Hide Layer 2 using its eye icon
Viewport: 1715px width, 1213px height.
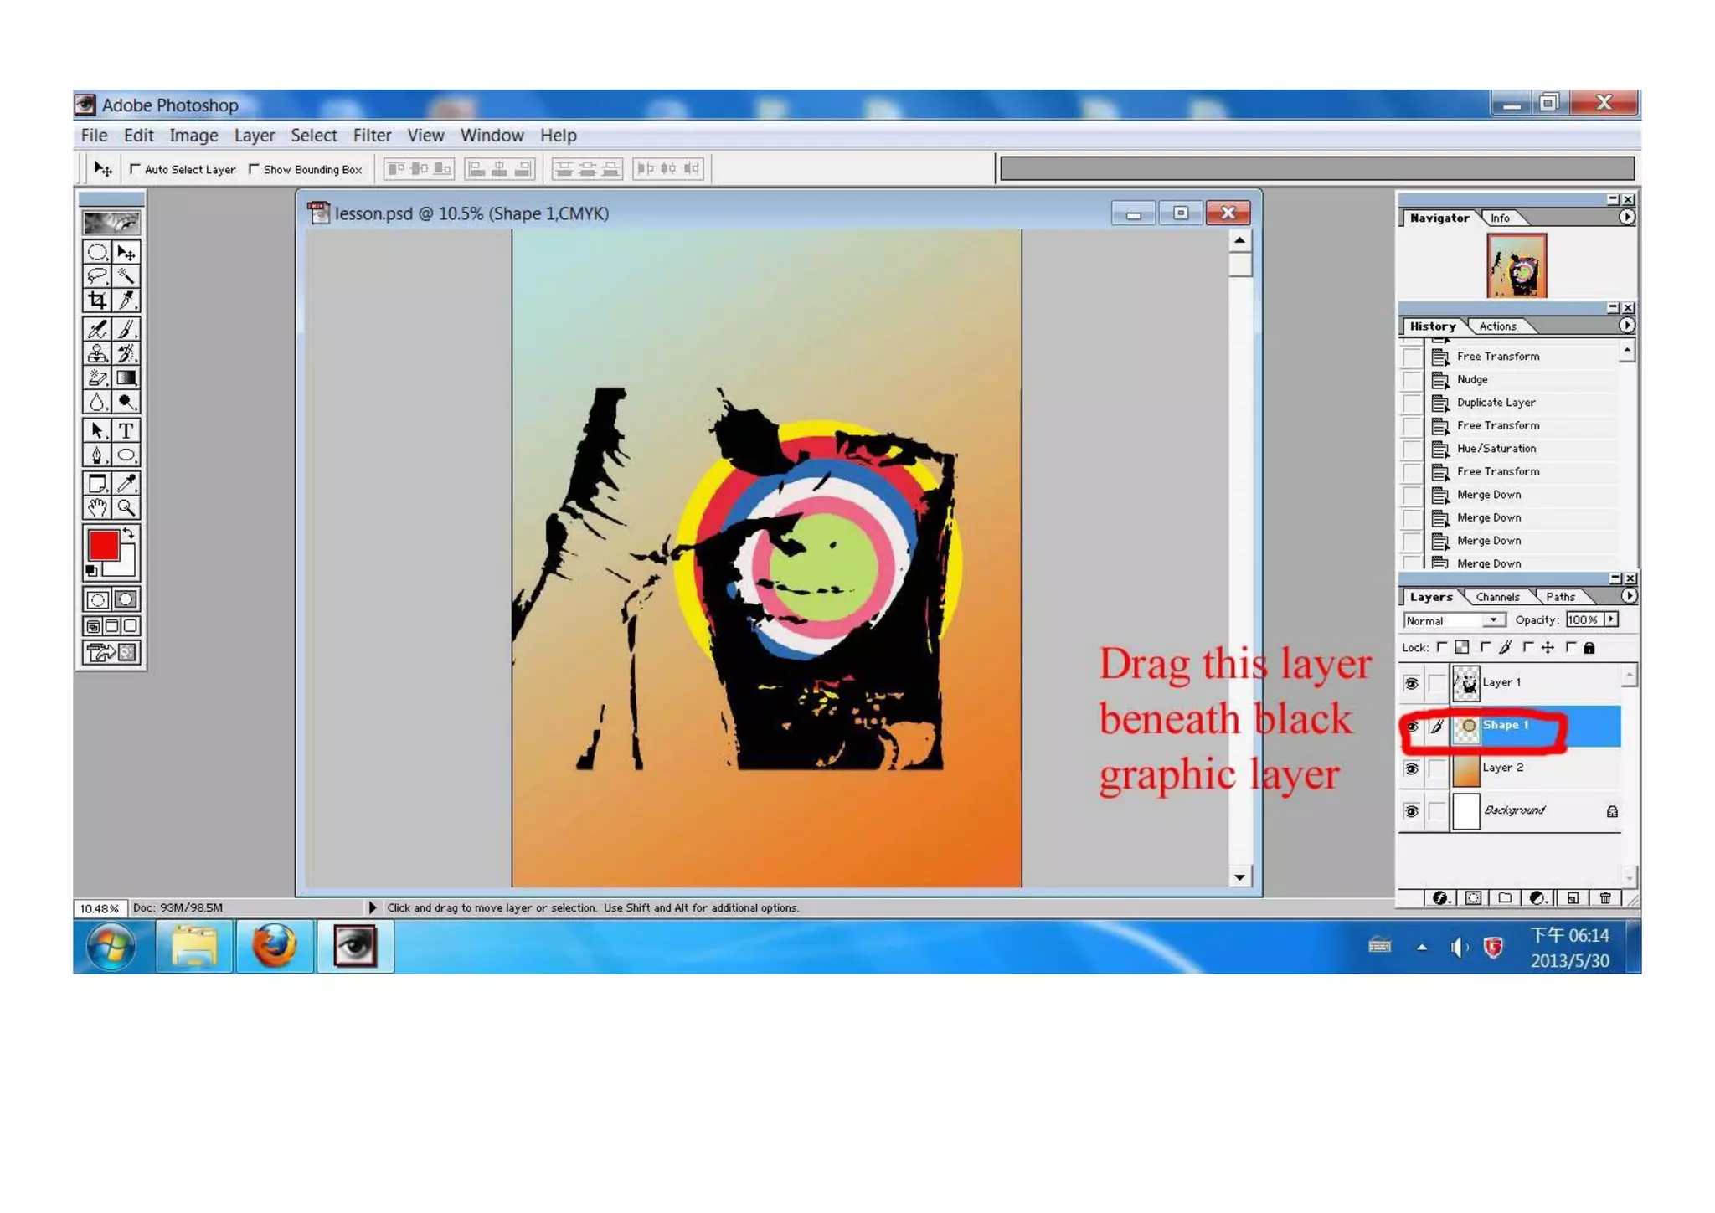point(1411,768)
